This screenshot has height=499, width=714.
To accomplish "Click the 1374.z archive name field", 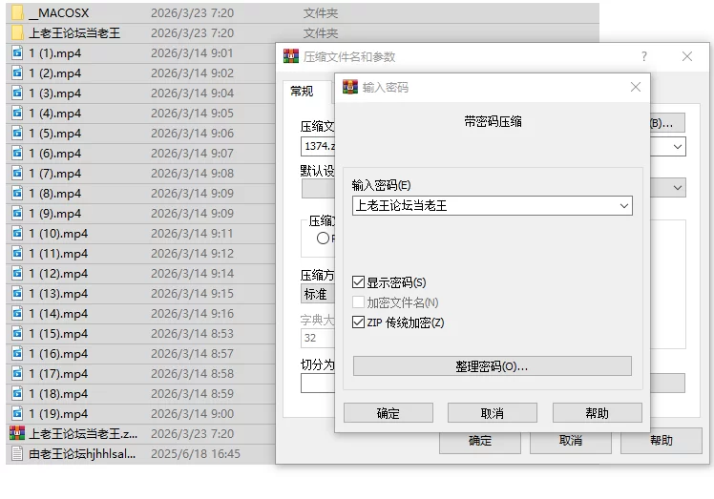I will point(318,147).
